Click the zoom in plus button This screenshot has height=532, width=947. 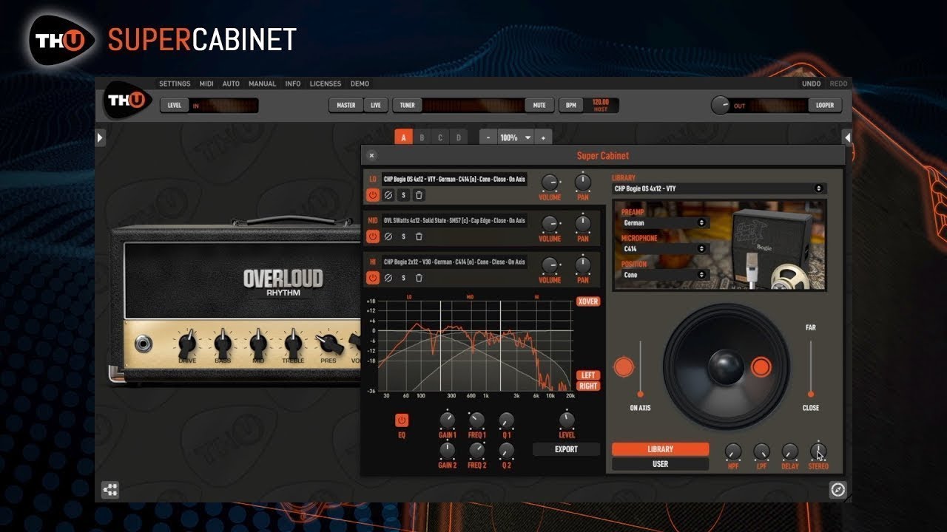point(543,138)
